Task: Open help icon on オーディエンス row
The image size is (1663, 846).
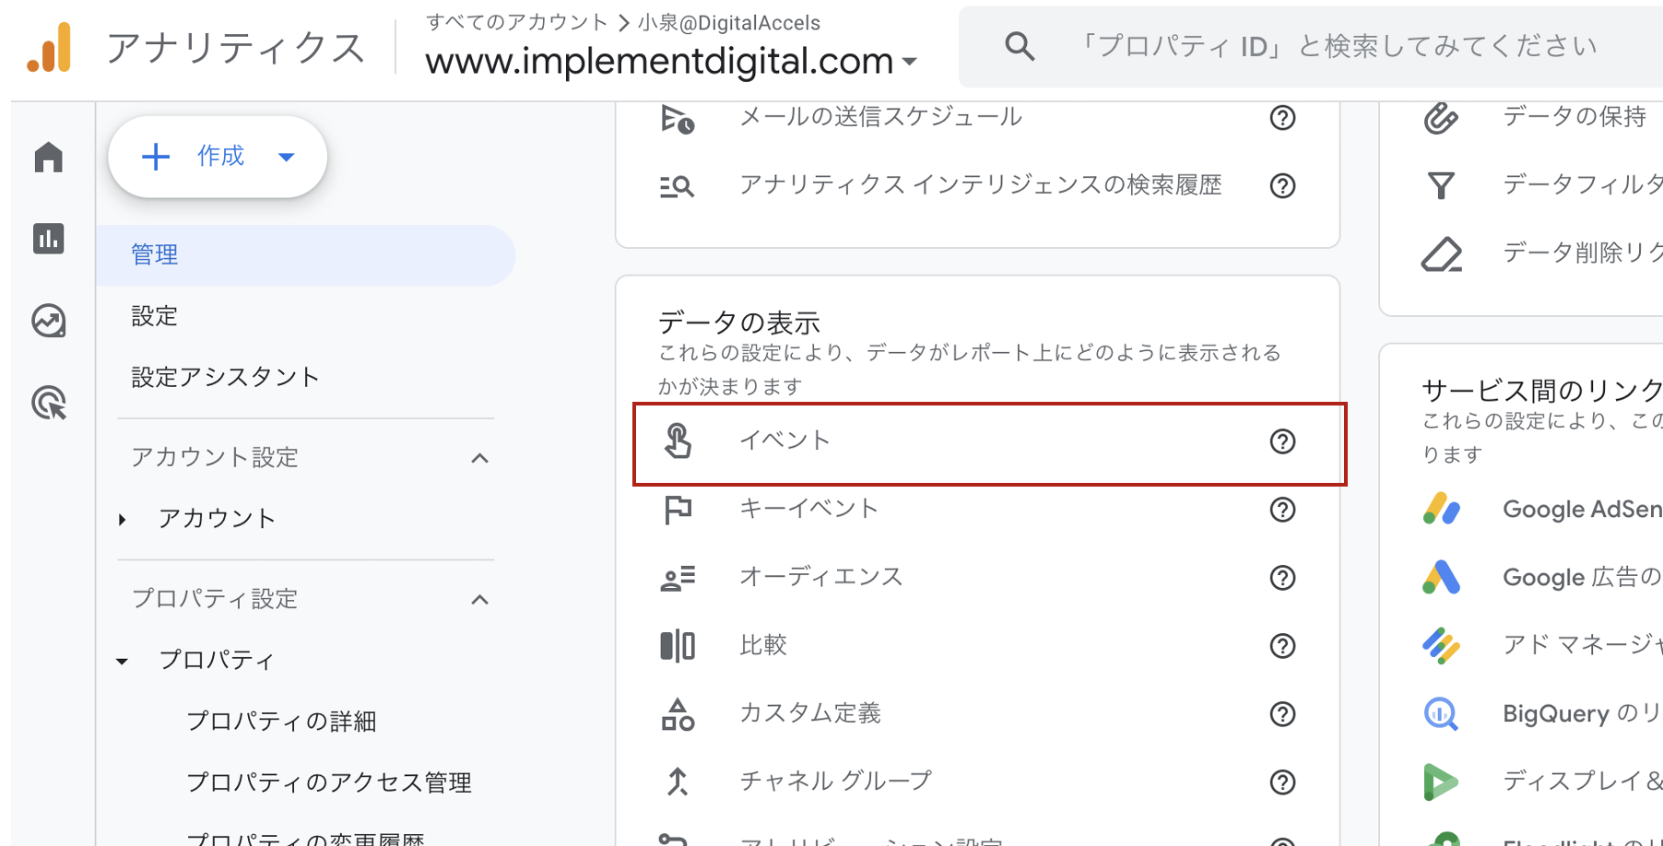Action: pyautogui.click(x=1282, y=578)
